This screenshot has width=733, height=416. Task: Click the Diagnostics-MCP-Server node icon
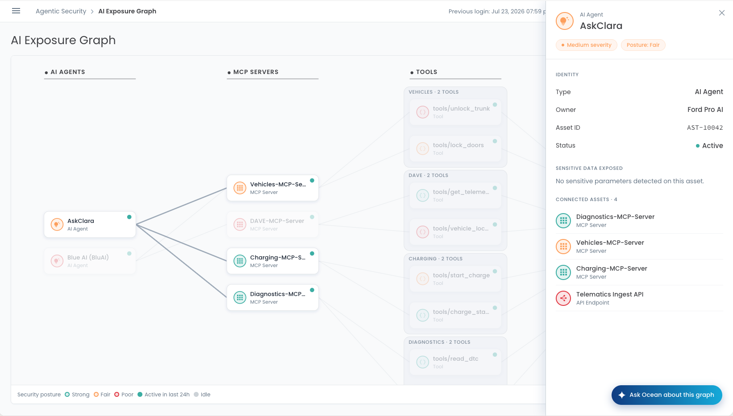[240, 297]
